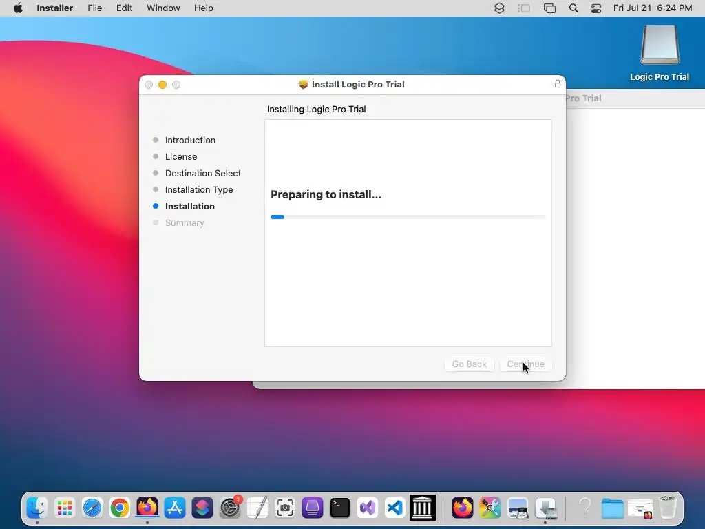Open the ColorSync Utility icon in the dock

pyautogui.click(x=490, y=508)
